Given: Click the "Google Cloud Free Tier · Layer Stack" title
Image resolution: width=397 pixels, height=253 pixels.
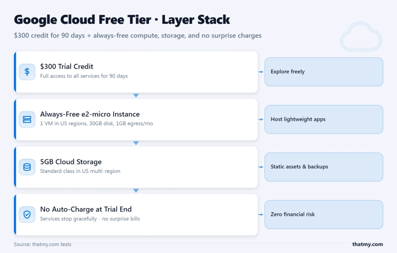Looking at the screenshot, I should coord(122,20).
